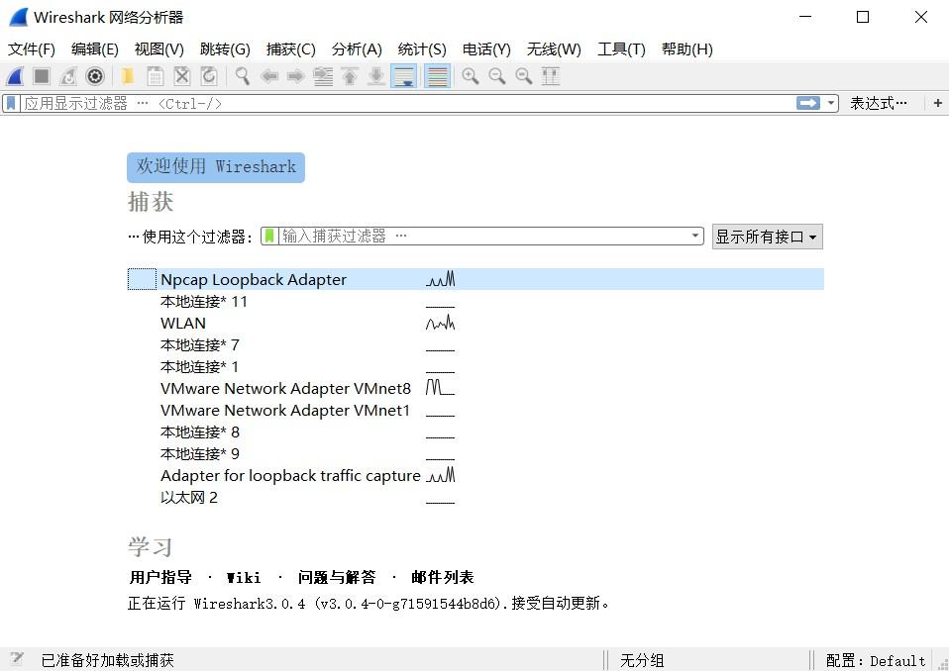
Task: Apply display filter arrow button
Action: pyautogui.click(x=808, y=103)
